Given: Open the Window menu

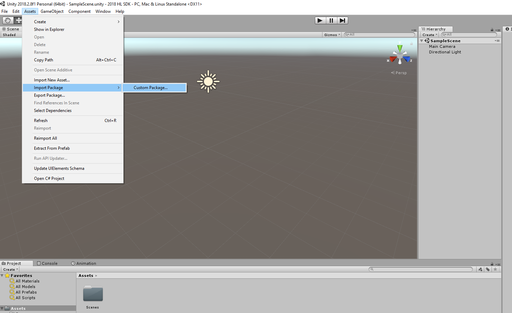Looking at the screenshot, I should point(103,11).
